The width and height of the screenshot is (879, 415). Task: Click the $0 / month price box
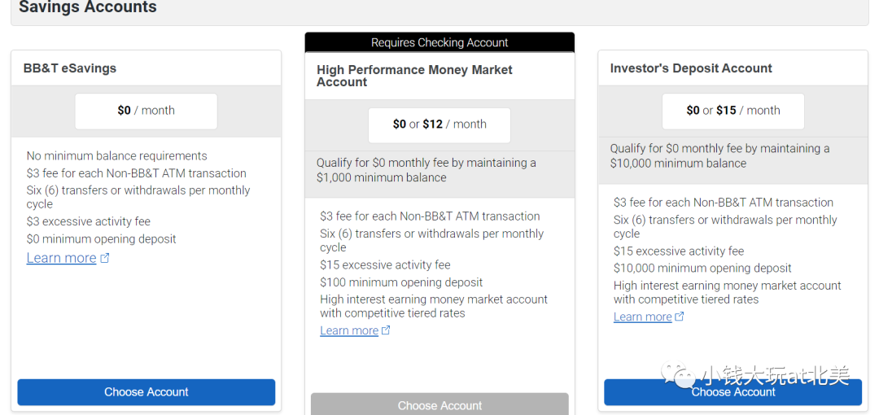146,111
